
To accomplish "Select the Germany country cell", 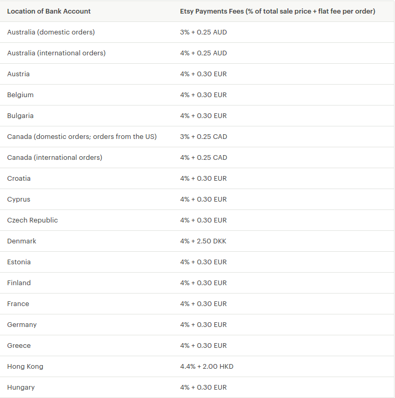I will coord(22,324).
